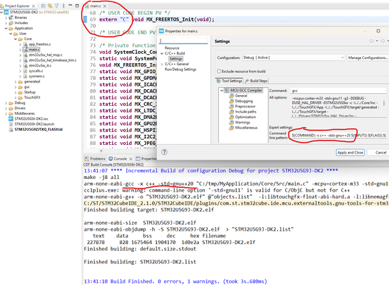Select the STM32U5G9J-DK2.ioc file icon
Screen dimensions: 389x285
tap(11, 119)
